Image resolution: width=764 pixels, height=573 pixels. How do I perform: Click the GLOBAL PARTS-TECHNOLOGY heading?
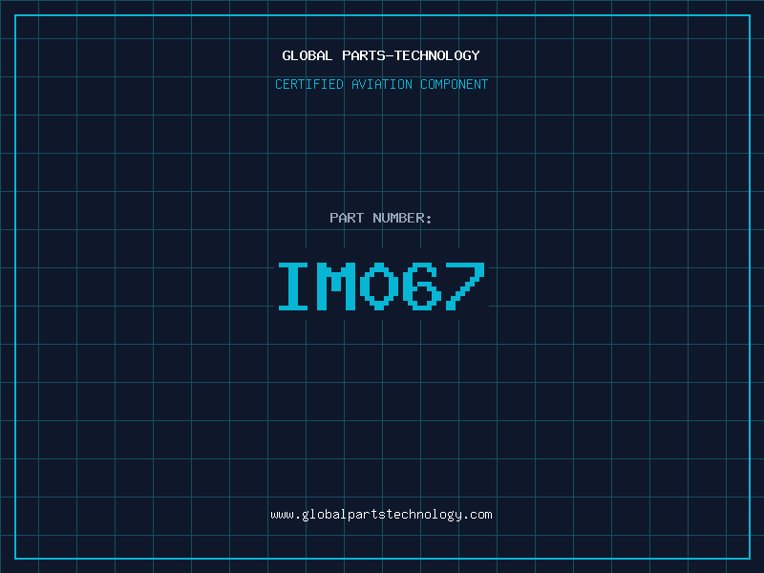(381, 55)
